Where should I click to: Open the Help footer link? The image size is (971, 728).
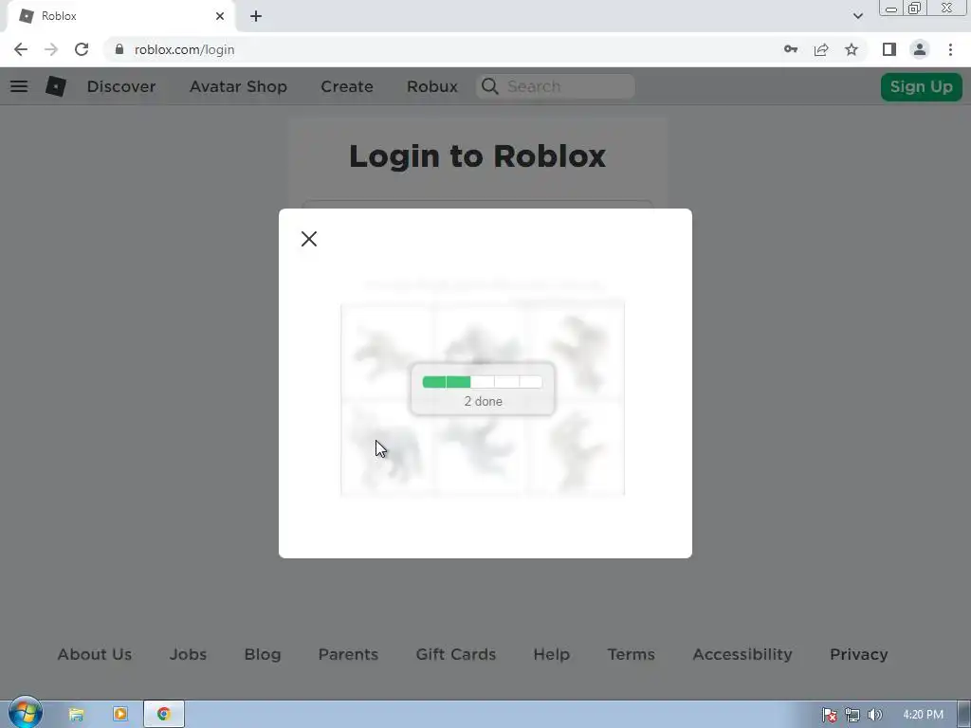point(552,654)
